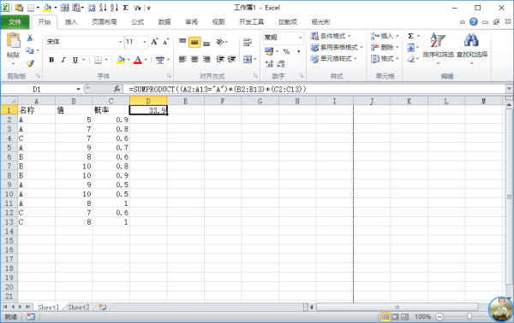
Task: Decrease font size with the small A
Action: tap(166, 42)
